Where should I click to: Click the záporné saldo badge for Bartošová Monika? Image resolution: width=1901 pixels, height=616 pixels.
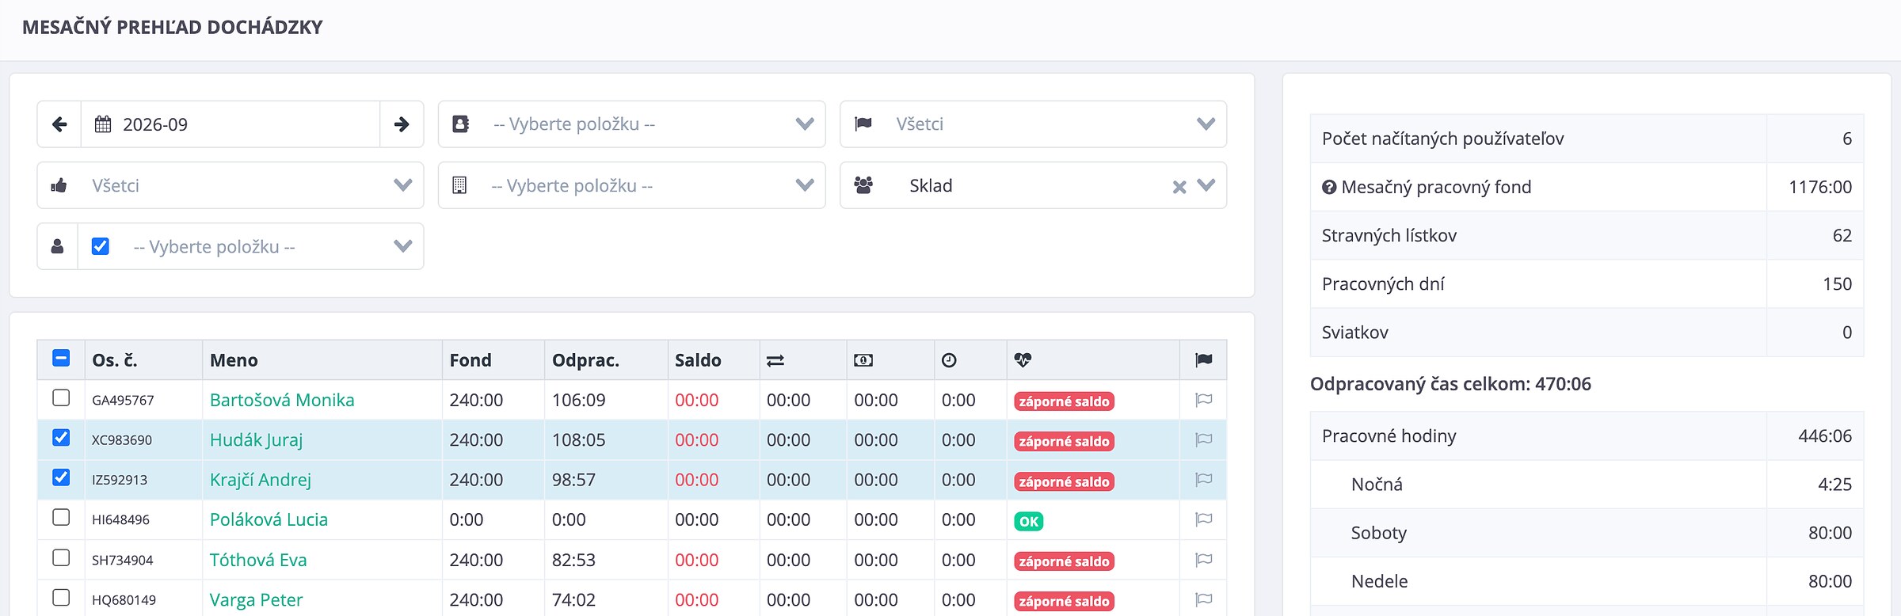pyautogui.click(x=1064, y=401)
